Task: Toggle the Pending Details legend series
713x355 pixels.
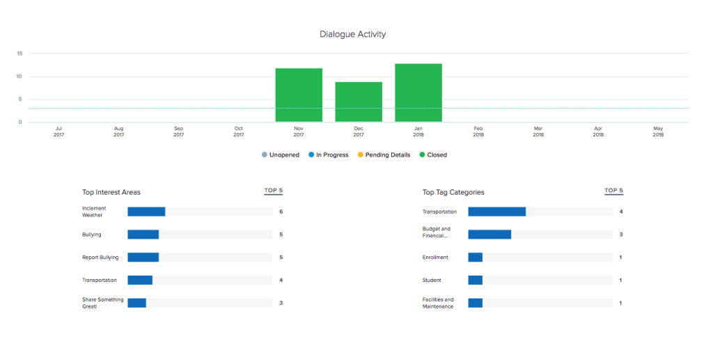Action: coord(384,155)
